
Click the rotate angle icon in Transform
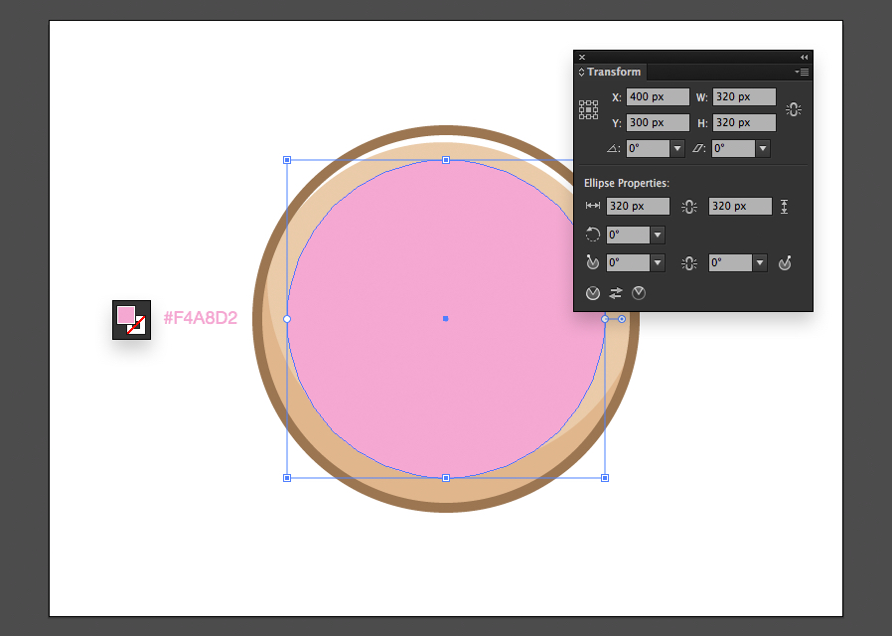613,148
